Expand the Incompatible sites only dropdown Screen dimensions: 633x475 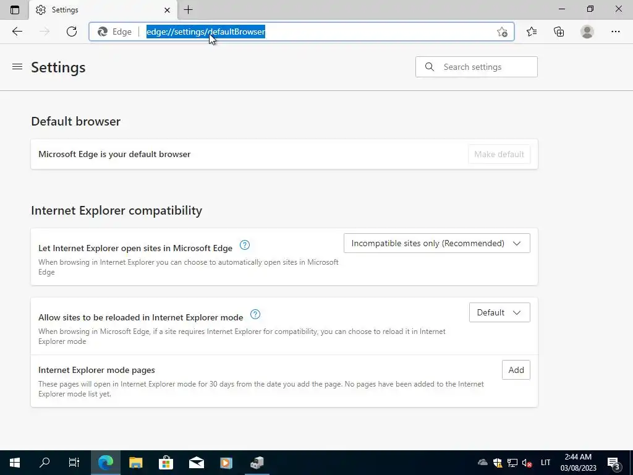pos(437,243)
